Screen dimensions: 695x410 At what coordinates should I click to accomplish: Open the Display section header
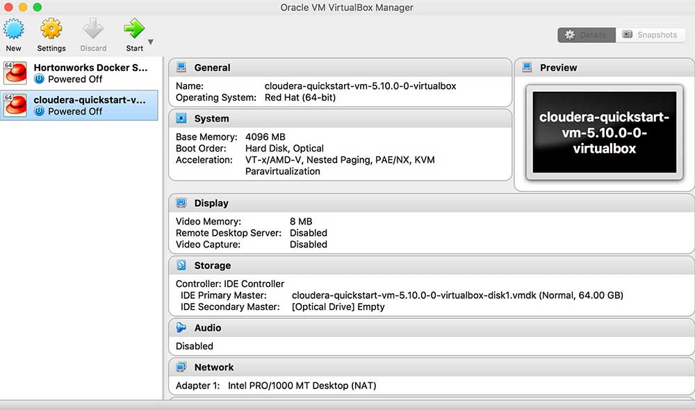(432, 203)
